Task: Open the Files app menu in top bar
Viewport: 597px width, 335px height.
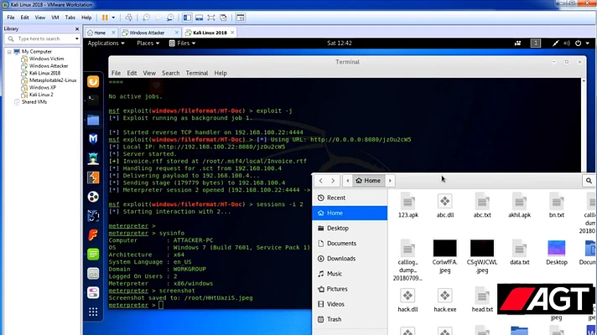Action: [x=182, y=44]
